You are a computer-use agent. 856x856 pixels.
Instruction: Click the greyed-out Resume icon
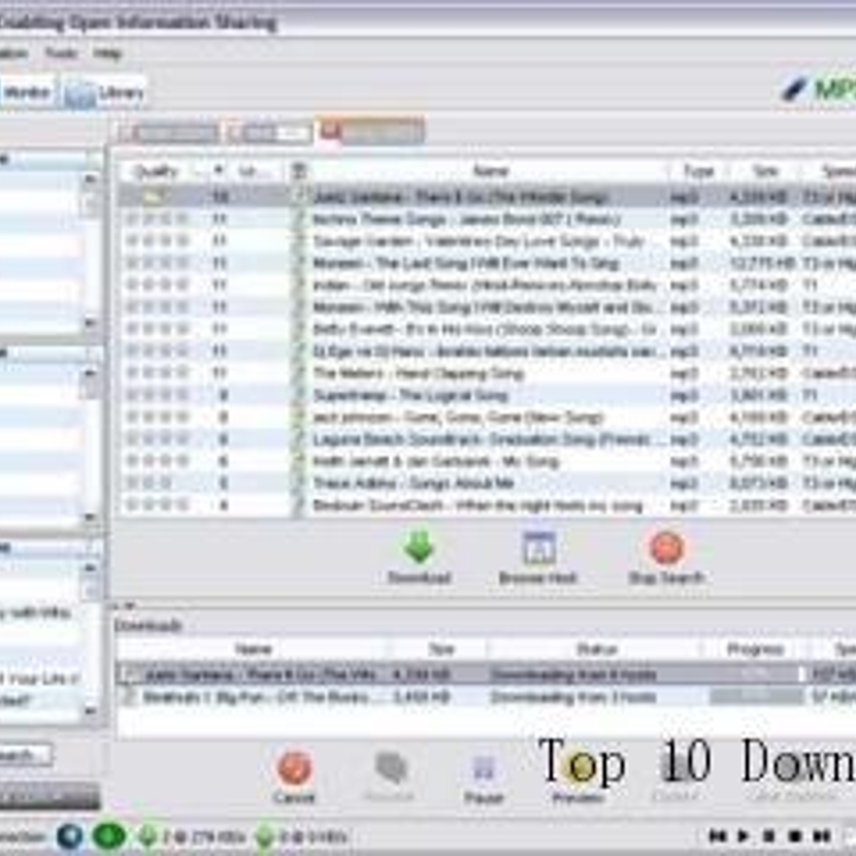(392, 768)
